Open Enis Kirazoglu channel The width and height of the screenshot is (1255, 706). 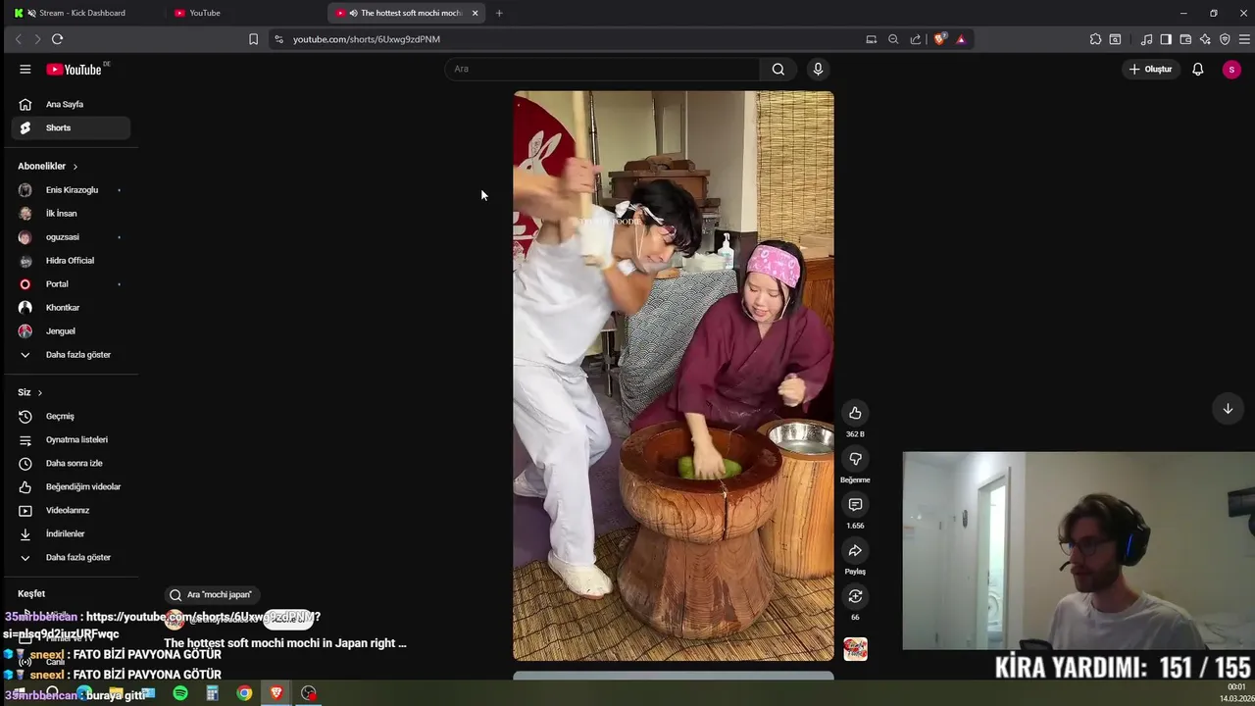pyautogui.click(x=71, y=190)
